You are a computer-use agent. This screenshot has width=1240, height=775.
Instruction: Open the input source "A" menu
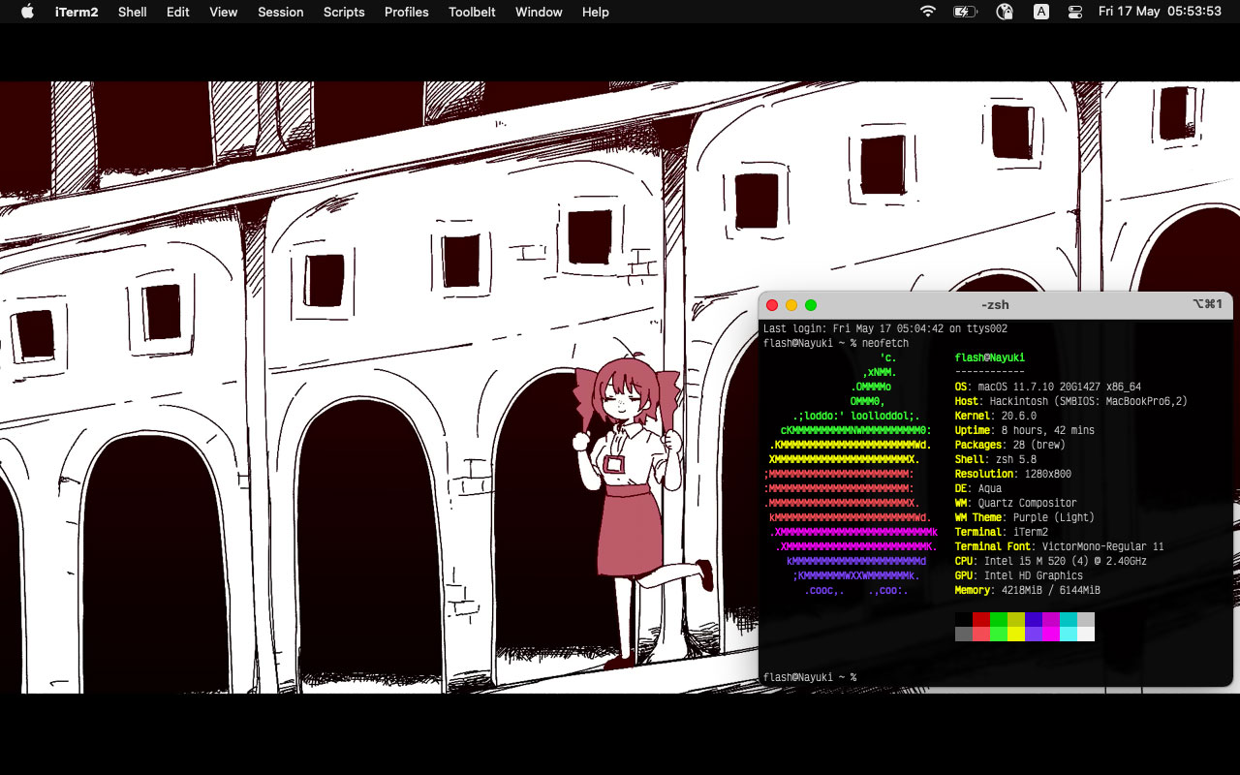[x=1041, y=12]
